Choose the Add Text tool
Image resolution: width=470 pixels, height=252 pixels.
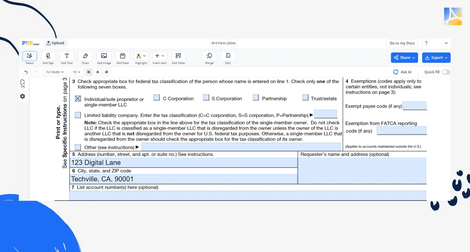pyautogui.click(x=67, y=56)
